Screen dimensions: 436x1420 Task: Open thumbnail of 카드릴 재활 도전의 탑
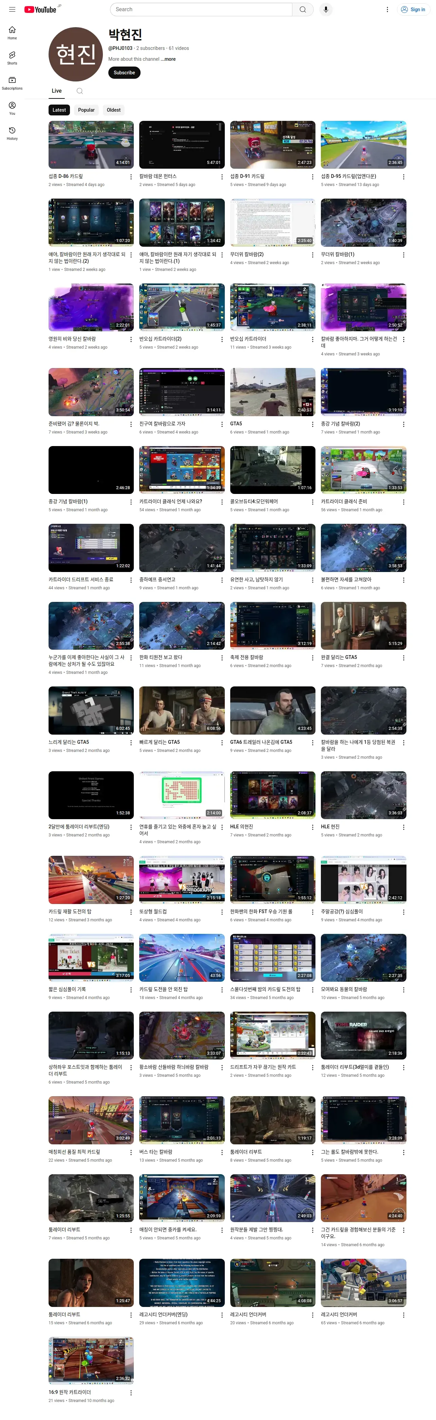pos(91,880)
